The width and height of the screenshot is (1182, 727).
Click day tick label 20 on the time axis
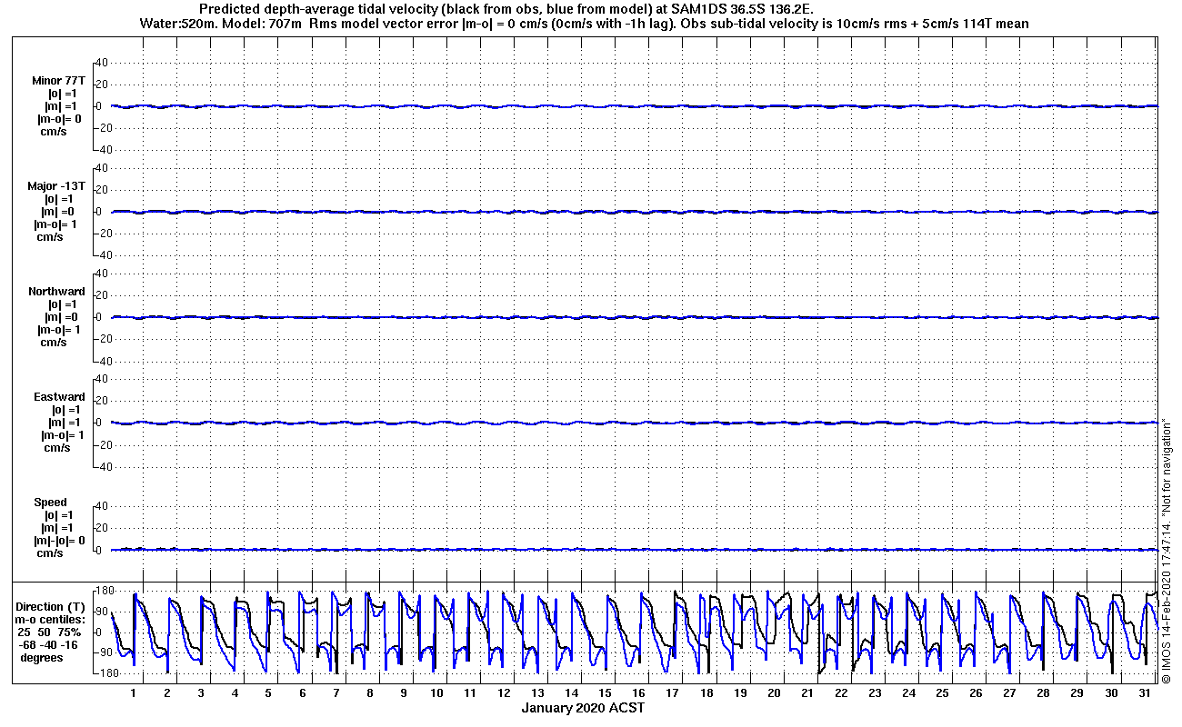click(x=773, y=693)
